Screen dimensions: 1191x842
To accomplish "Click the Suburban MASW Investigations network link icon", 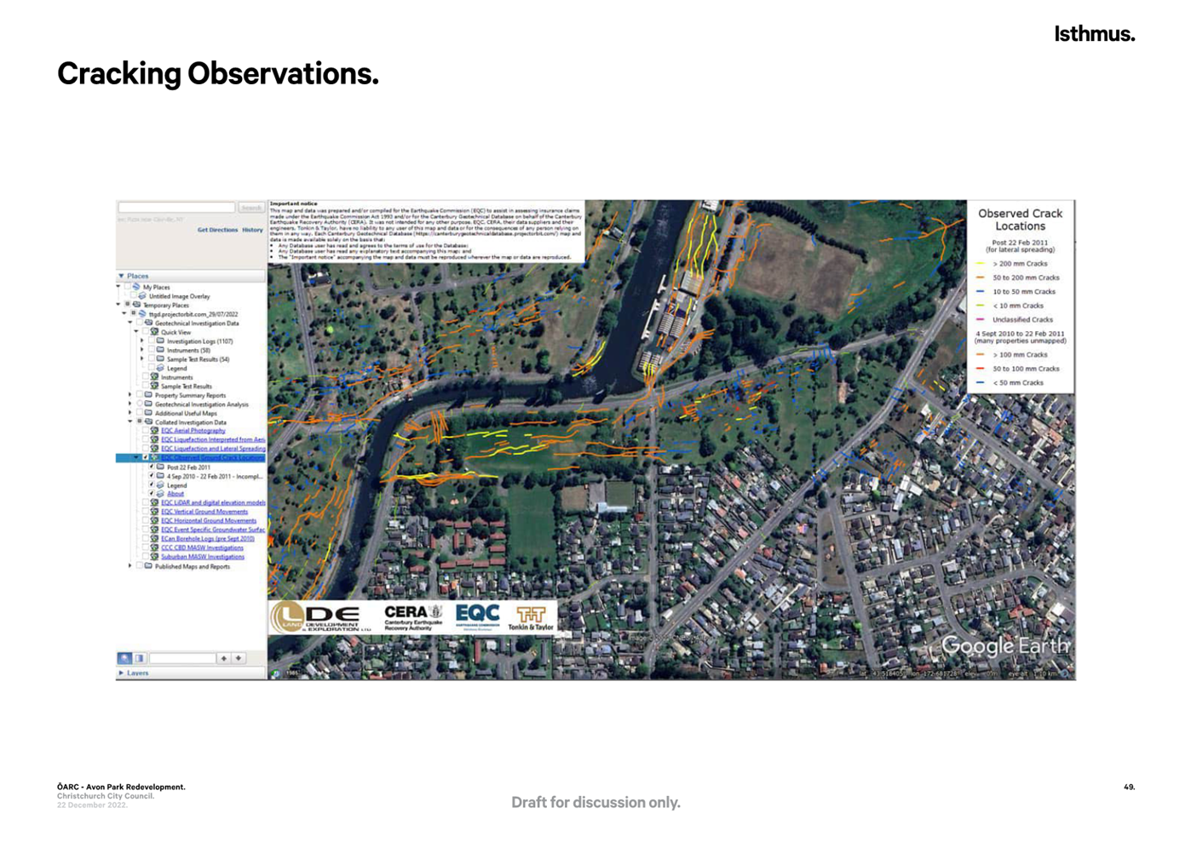I will [x=154, y=557].
